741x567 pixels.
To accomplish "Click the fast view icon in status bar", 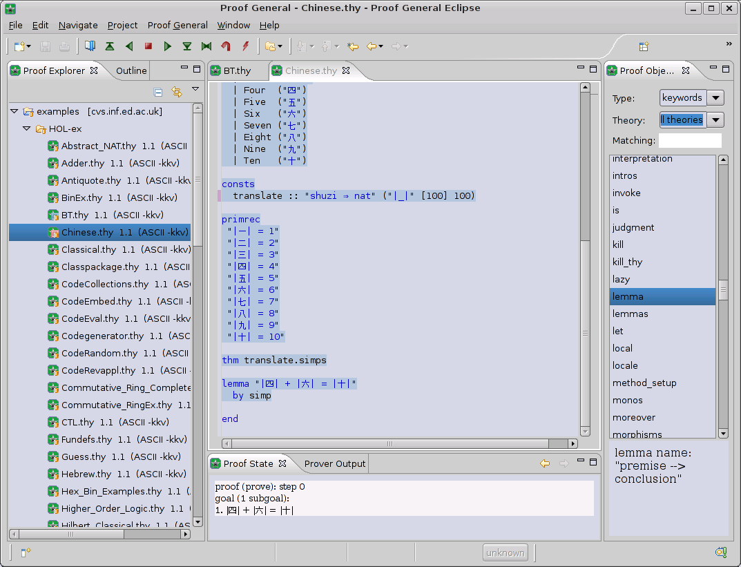I will [x=26, y=551].
